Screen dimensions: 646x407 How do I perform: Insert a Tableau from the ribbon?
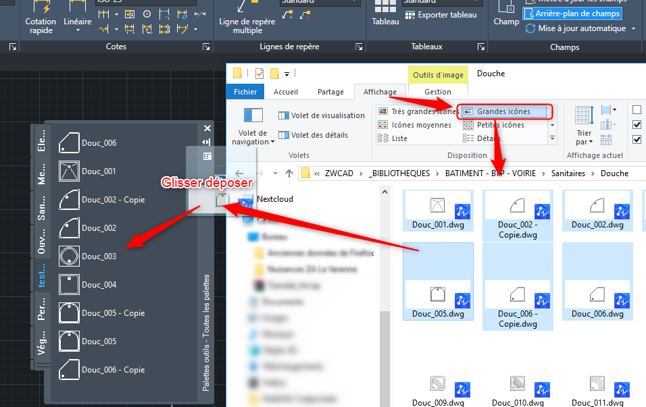385,13
